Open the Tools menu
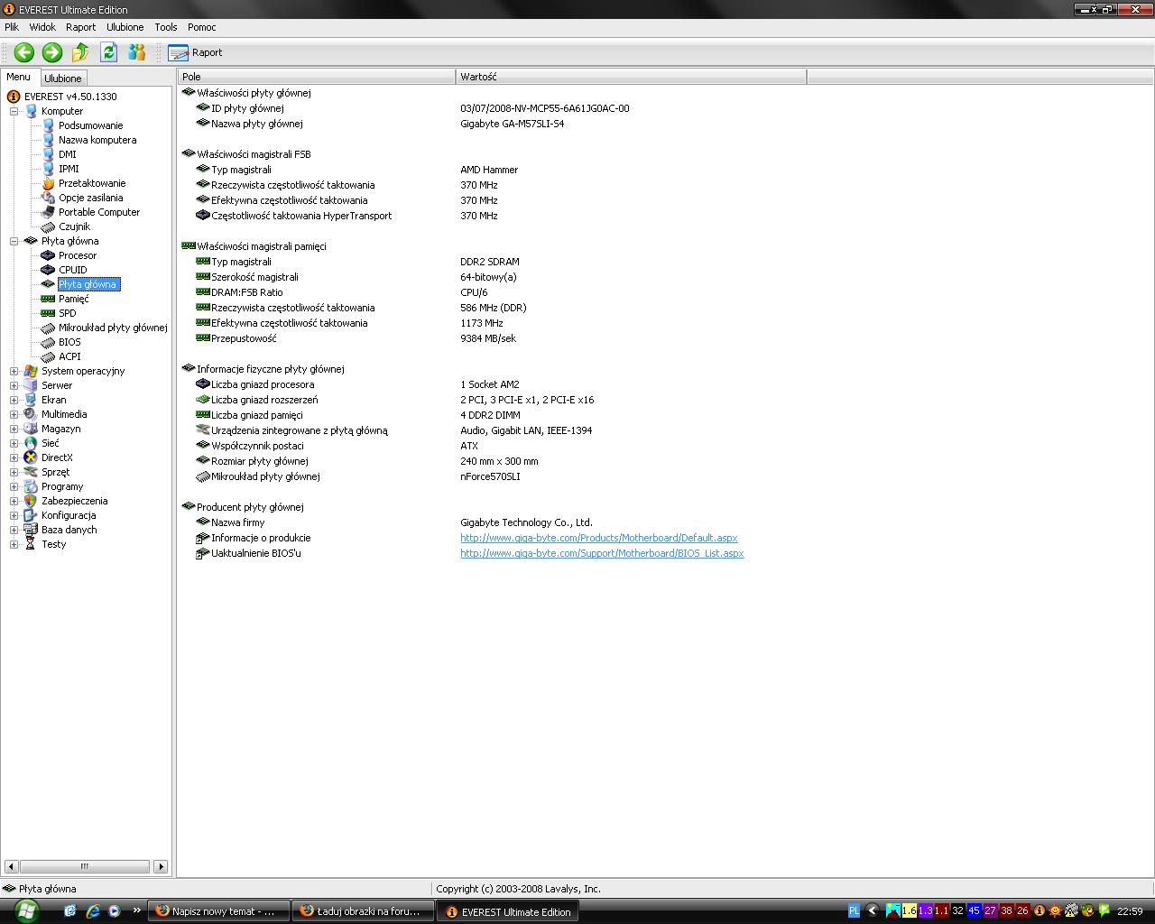This screenshot has height=924, width=1155. click(x=166, y=27)
